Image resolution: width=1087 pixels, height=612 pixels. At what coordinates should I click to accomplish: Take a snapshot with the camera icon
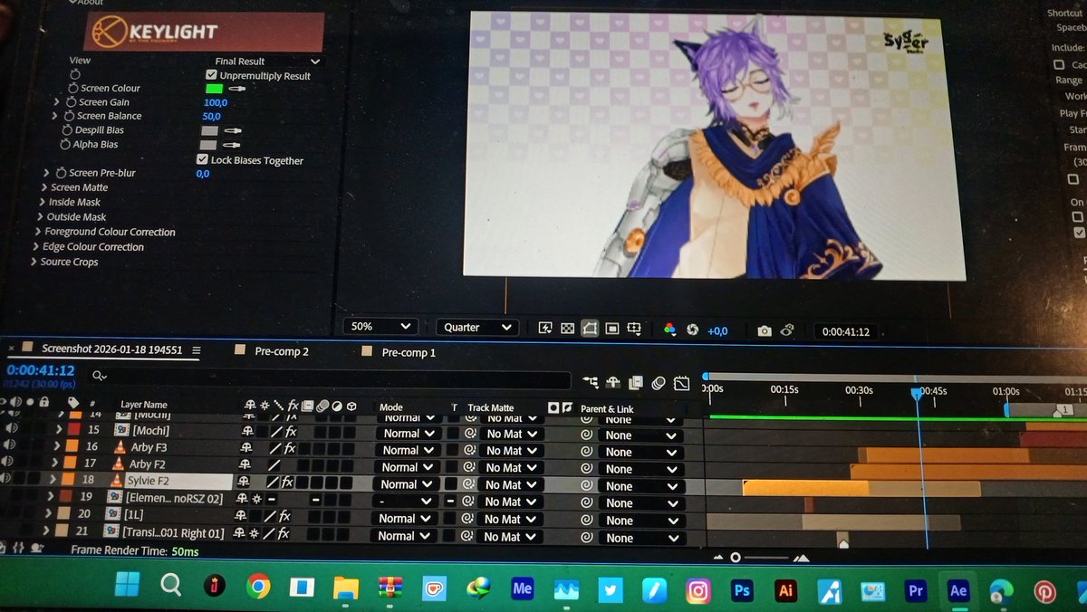pyautogui.click(x=765, y=331)
